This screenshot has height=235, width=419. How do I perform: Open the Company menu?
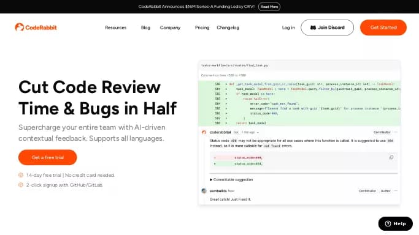coord(170,28)
